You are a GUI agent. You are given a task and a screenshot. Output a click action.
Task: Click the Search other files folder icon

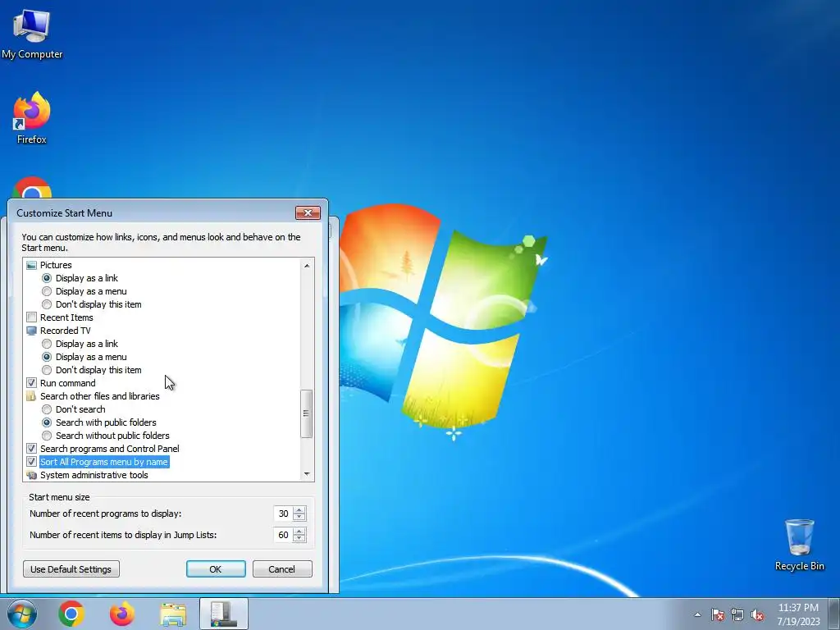[32, 396]
